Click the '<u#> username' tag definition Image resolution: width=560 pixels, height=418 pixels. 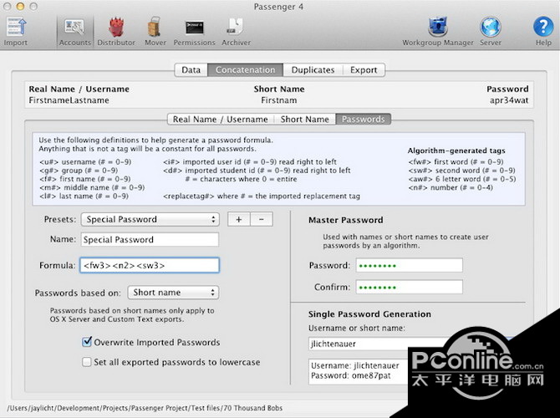(85, 162)
